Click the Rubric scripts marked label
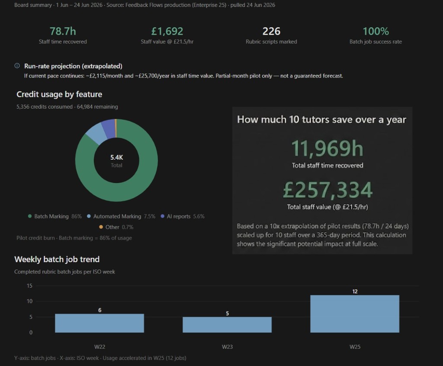Screen dimensions: 443x366 [271, 42]
